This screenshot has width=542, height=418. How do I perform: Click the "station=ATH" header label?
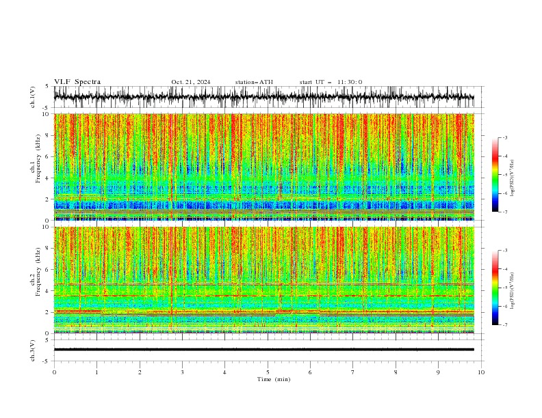click(x=254, y=82)
